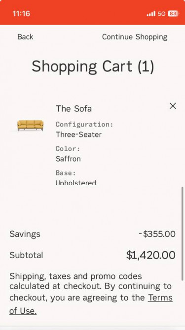Tap the Saffron color value
Screen dimensions: 185x330
68,159
